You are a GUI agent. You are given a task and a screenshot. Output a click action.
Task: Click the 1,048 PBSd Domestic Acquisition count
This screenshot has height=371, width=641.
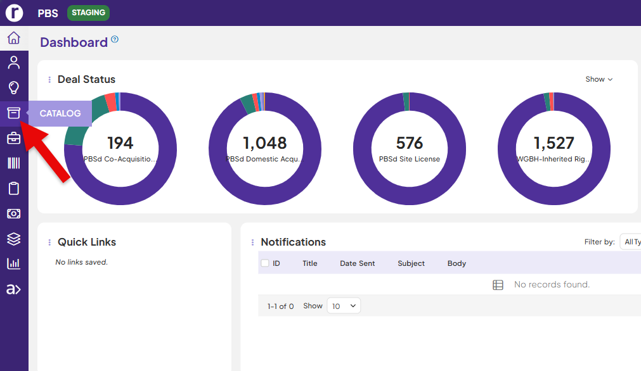pos(265,143)
